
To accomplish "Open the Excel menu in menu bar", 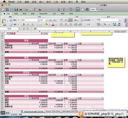I will point(11,2).
